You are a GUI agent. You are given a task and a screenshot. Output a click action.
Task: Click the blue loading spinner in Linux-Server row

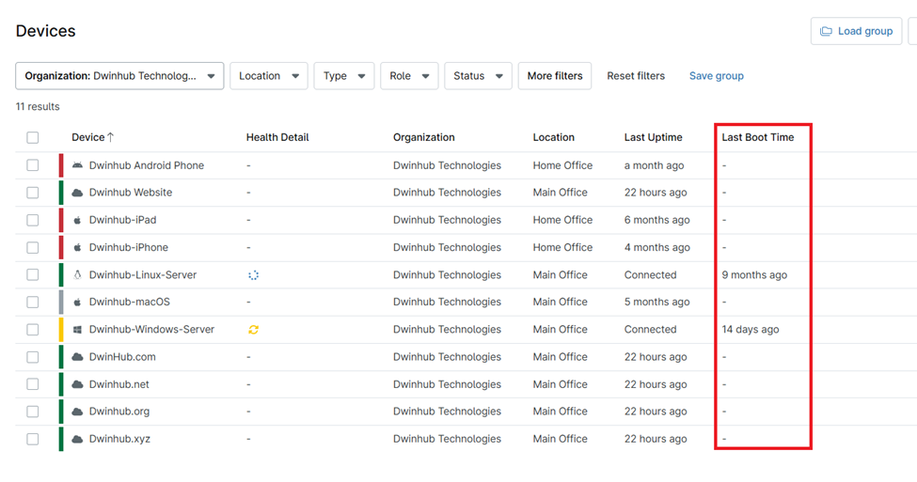[x=253, y=275]
